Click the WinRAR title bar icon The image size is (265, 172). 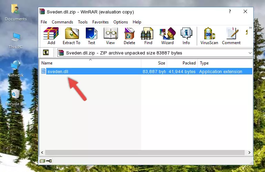(42, 11)
